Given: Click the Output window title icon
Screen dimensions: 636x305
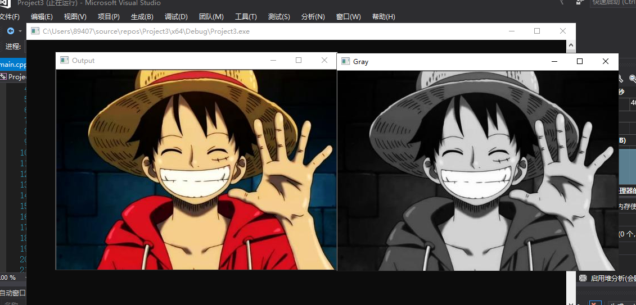Looking at the screenshot, I should click(64, 61).
